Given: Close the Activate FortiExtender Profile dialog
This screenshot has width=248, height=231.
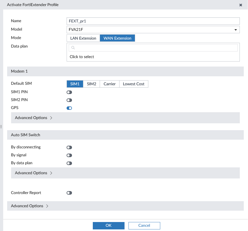Looking at the screenshot, I should coord(241,5).
